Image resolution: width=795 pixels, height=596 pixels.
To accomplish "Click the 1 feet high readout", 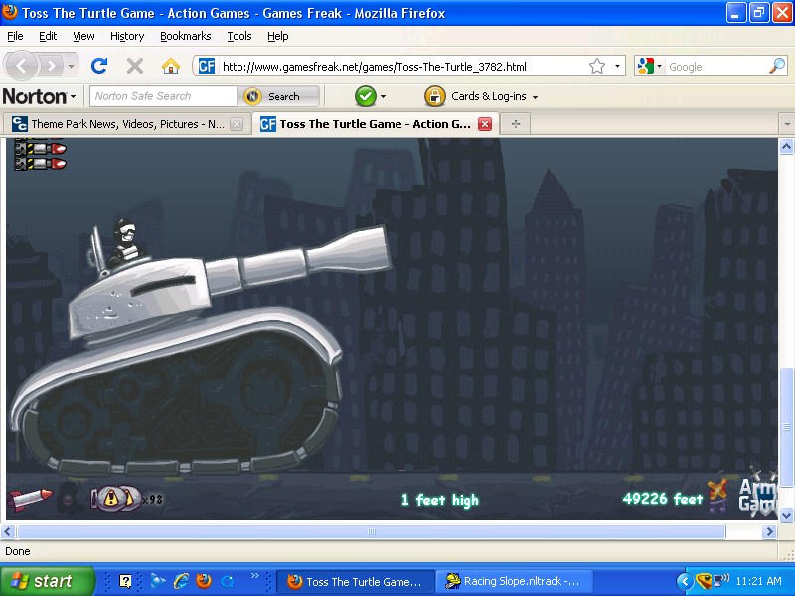I will 440,500.
